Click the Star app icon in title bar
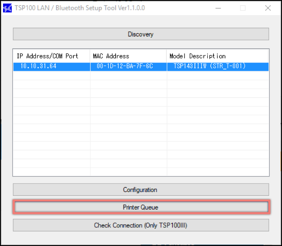The image size is (282, 246). coord(7,8)
